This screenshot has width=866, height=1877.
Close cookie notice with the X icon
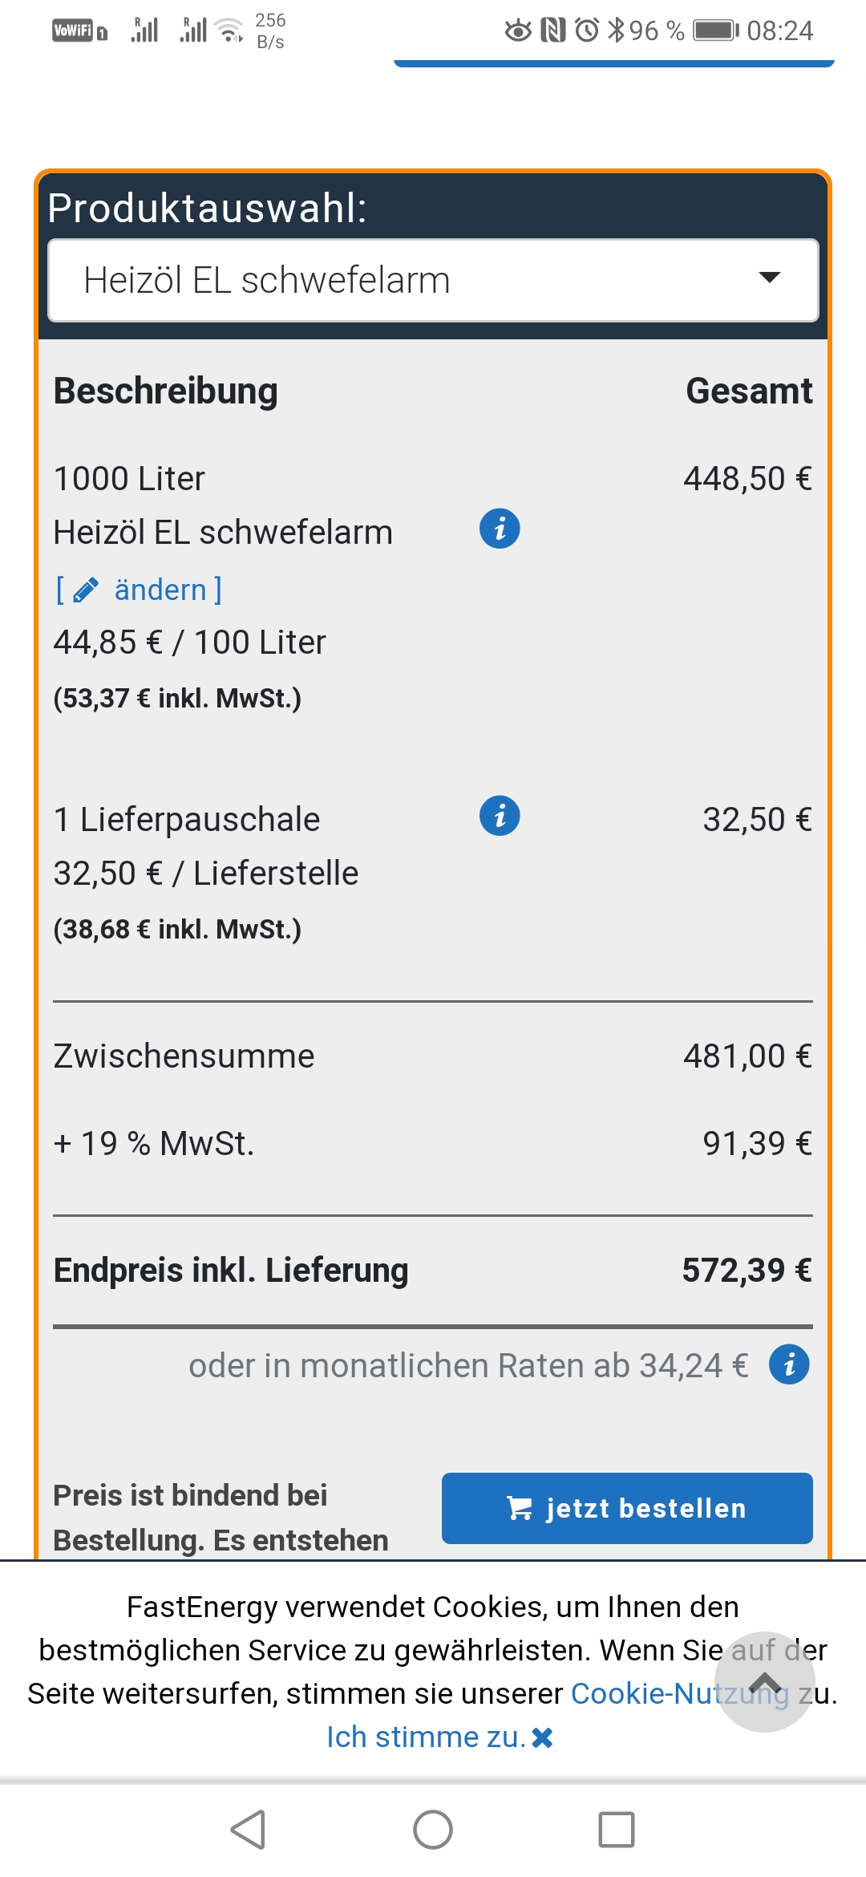point(543,1737)
